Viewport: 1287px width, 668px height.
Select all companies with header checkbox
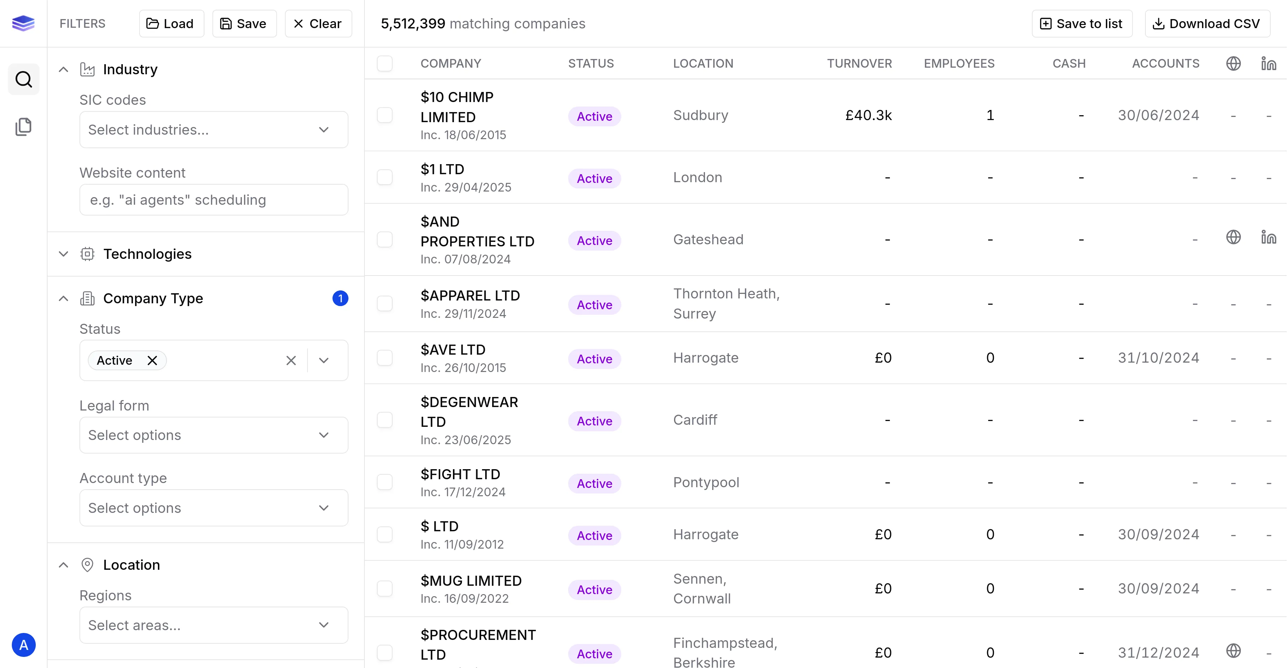point(384,64)
